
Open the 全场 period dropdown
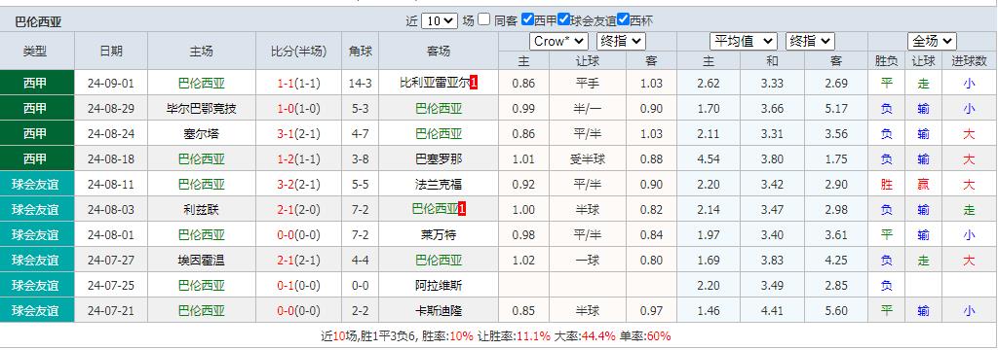(932, 42)
